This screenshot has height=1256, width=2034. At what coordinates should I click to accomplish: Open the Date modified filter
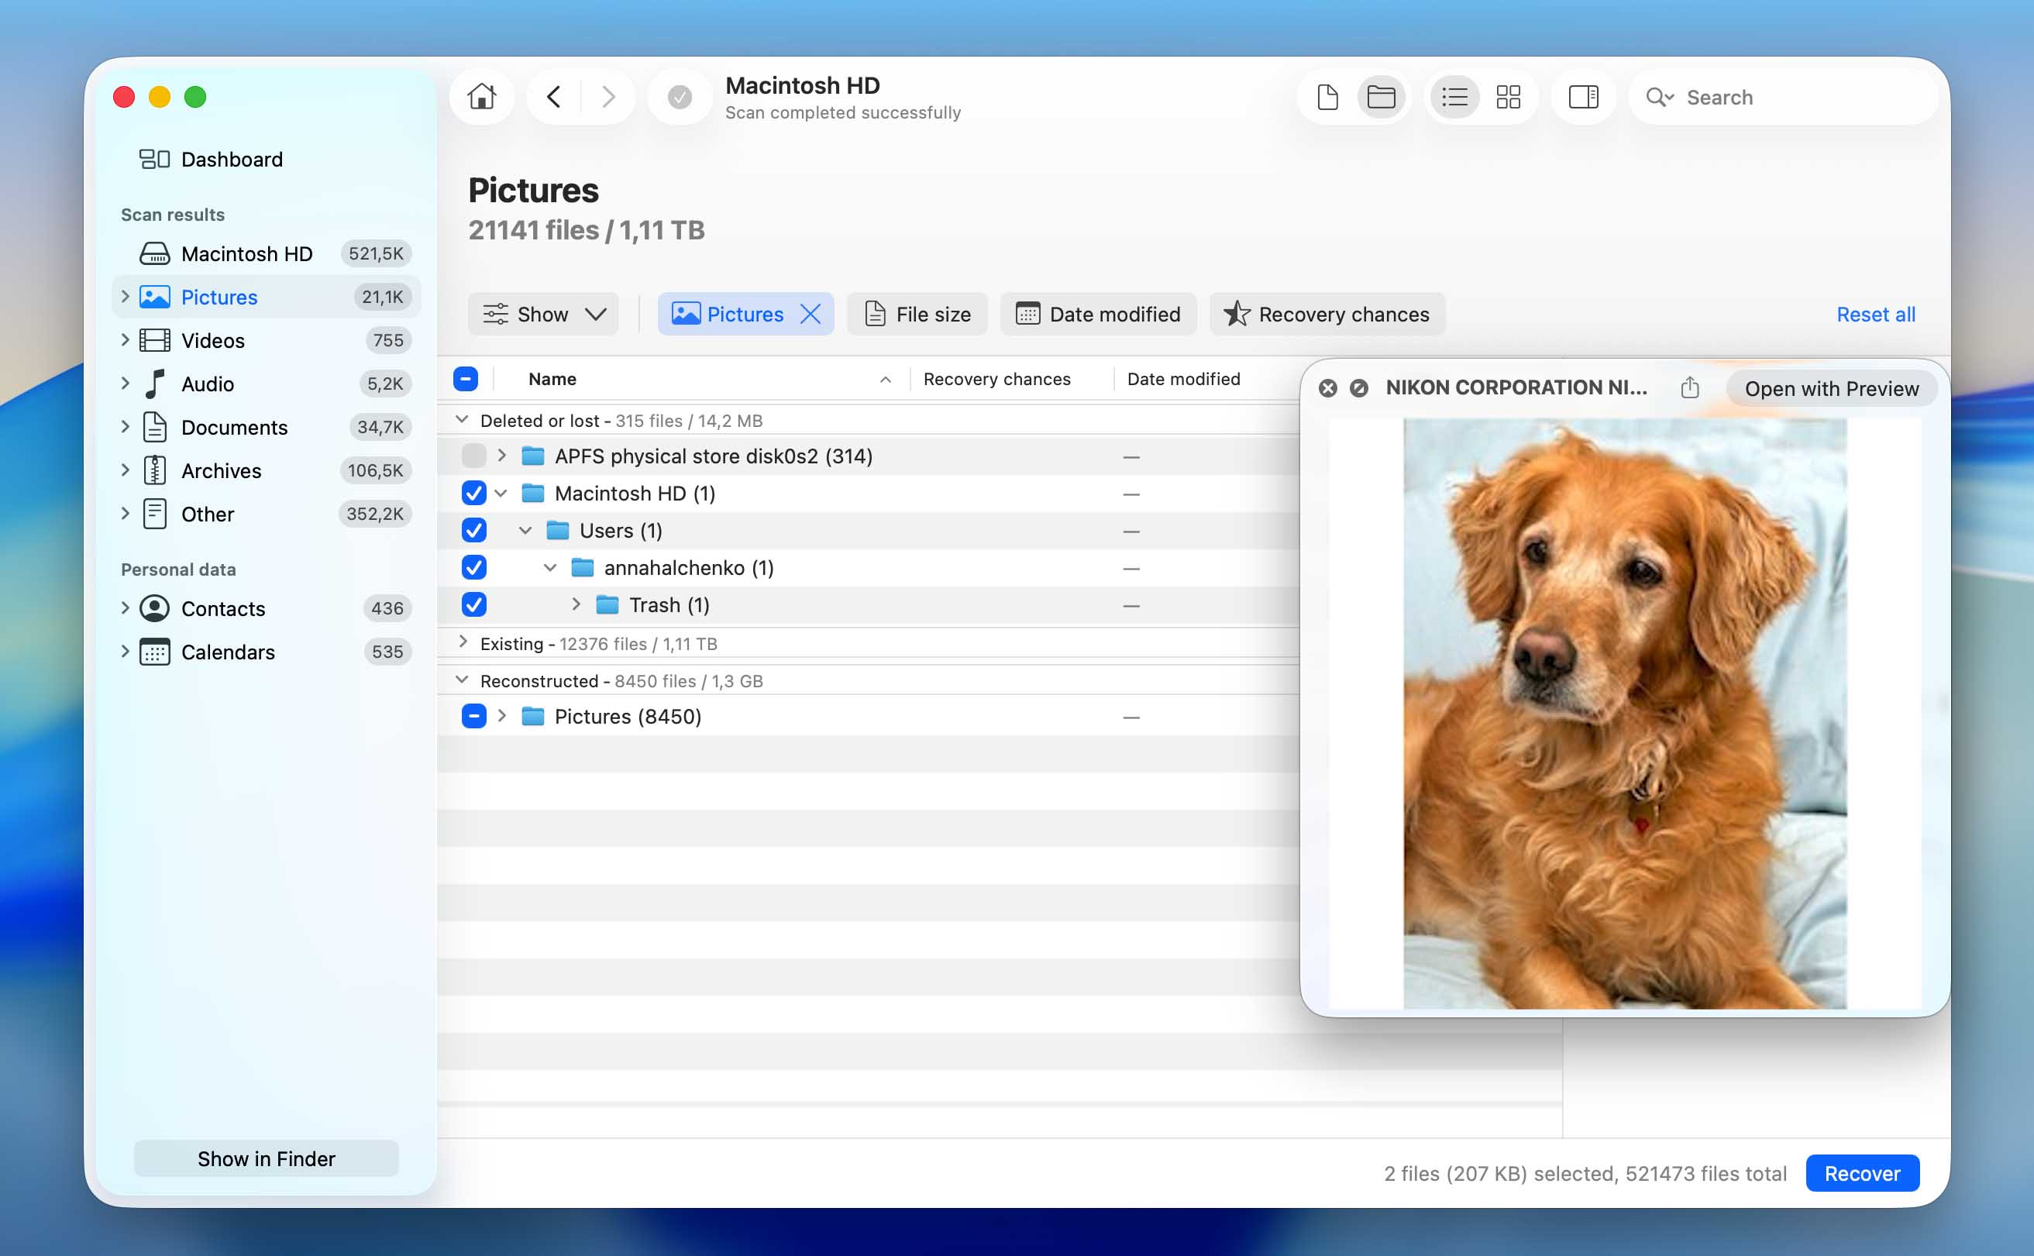(1098, 314)
